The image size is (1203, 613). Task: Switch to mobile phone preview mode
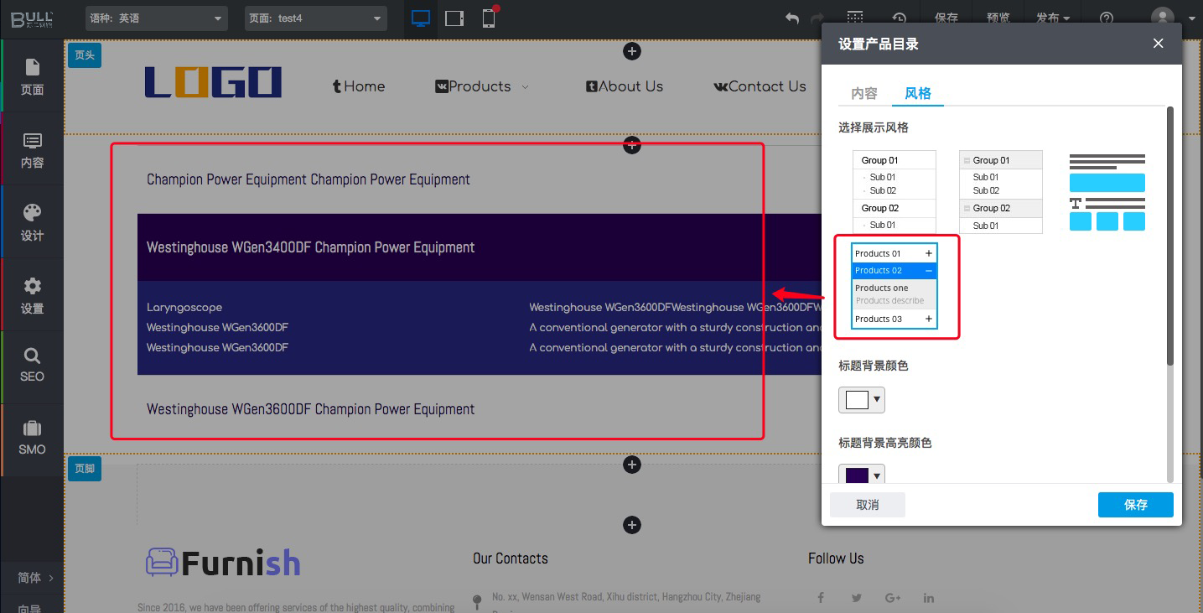[x=489, y=18]
